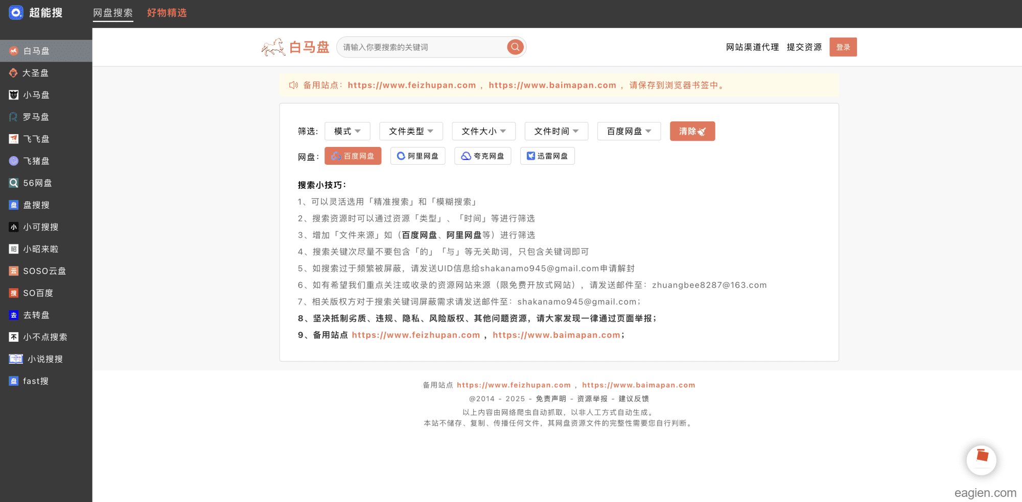Expand the 文件时间 dropdown
Image resolution: width=1022 pixels, height=502 pixels.
pos(556,131)
